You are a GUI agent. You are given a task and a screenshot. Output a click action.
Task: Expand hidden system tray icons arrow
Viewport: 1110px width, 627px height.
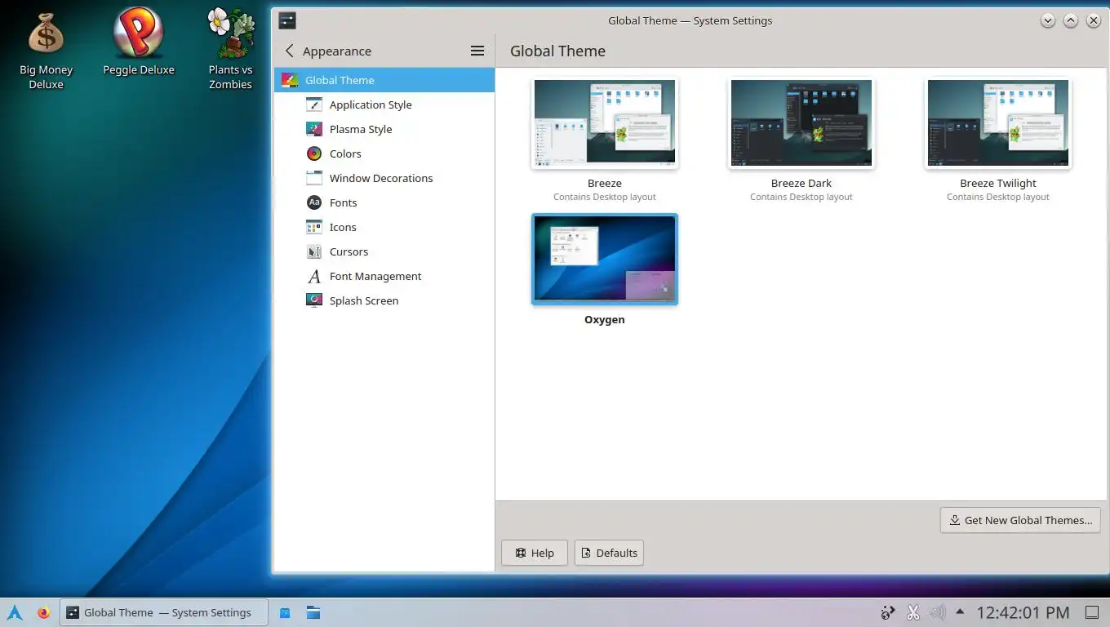[960, 611]
